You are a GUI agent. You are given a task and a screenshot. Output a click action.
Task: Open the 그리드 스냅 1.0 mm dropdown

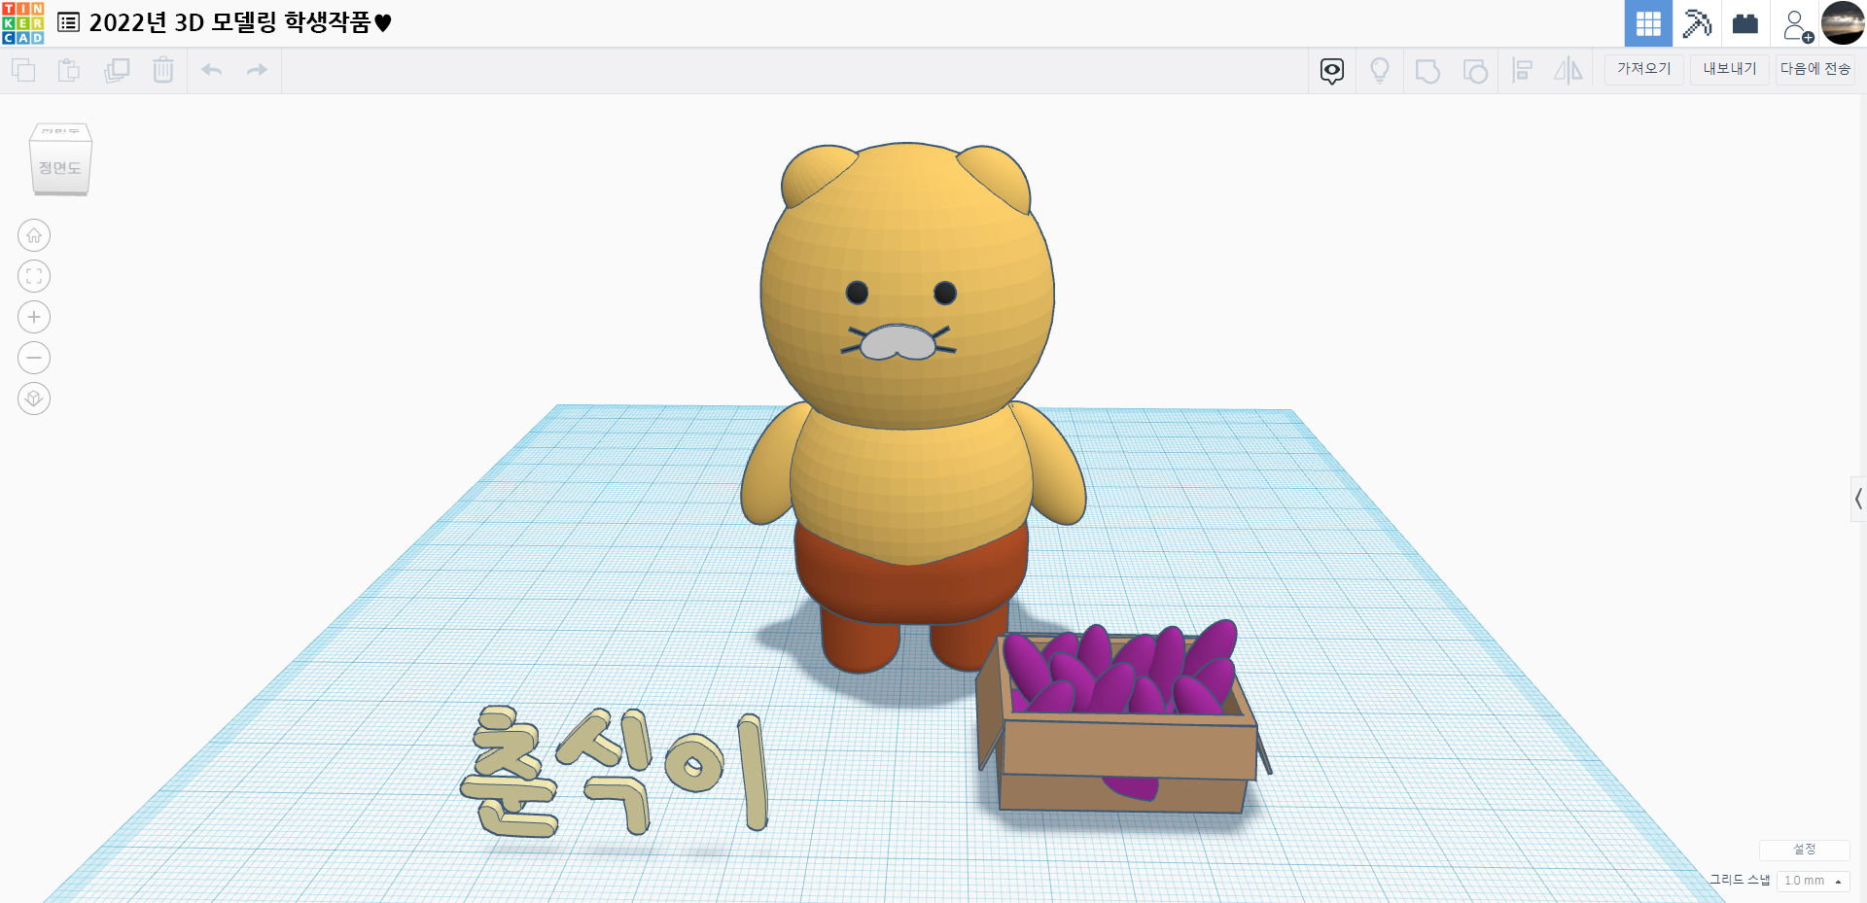(x=1813, y=881)
